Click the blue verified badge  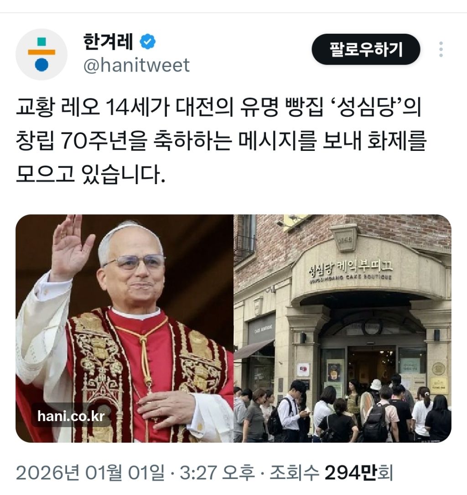point(148,41)
